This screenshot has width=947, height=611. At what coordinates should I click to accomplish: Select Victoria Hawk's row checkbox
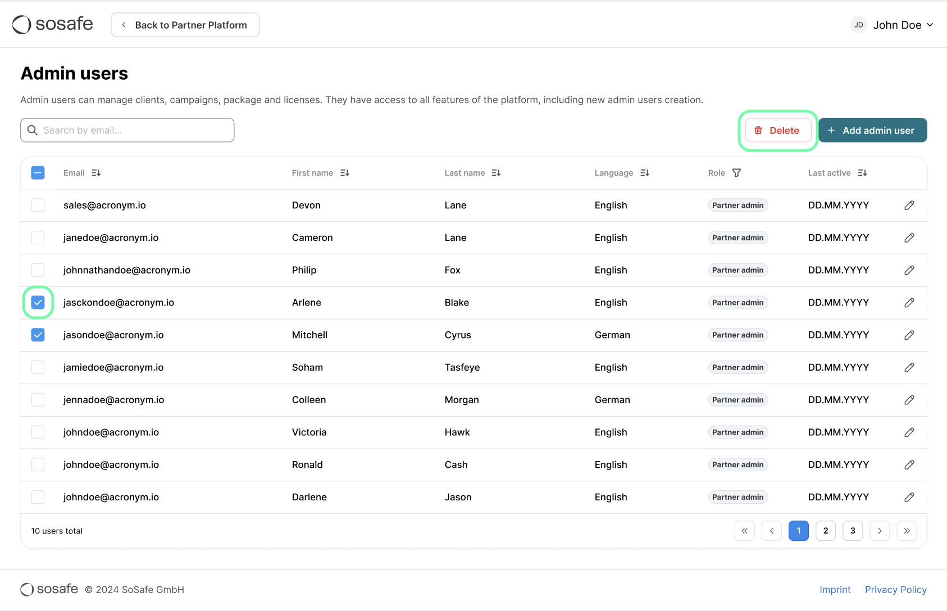[38, 432]
